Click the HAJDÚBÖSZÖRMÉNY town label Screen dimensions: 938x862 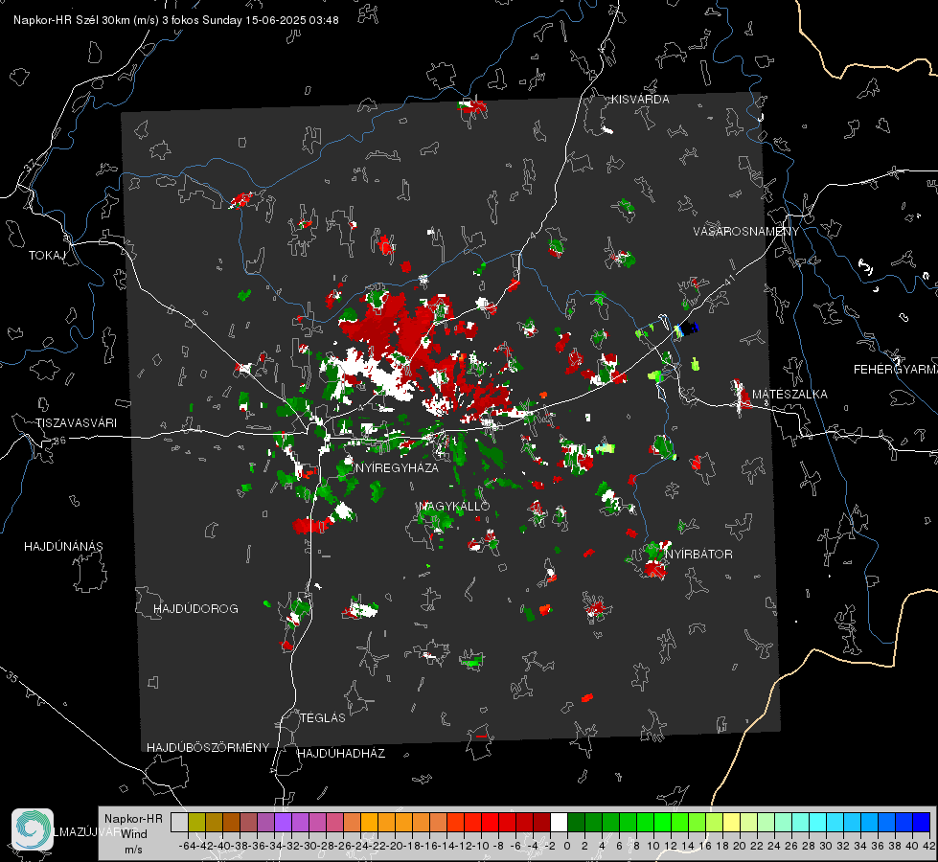pyautogui.click(x=208, y=748)
